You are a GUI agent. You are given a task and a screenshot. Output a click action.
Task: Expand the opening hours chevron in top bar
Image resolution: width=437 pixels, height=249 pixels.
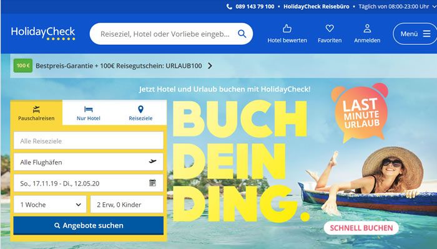click(x=435, y=7)
